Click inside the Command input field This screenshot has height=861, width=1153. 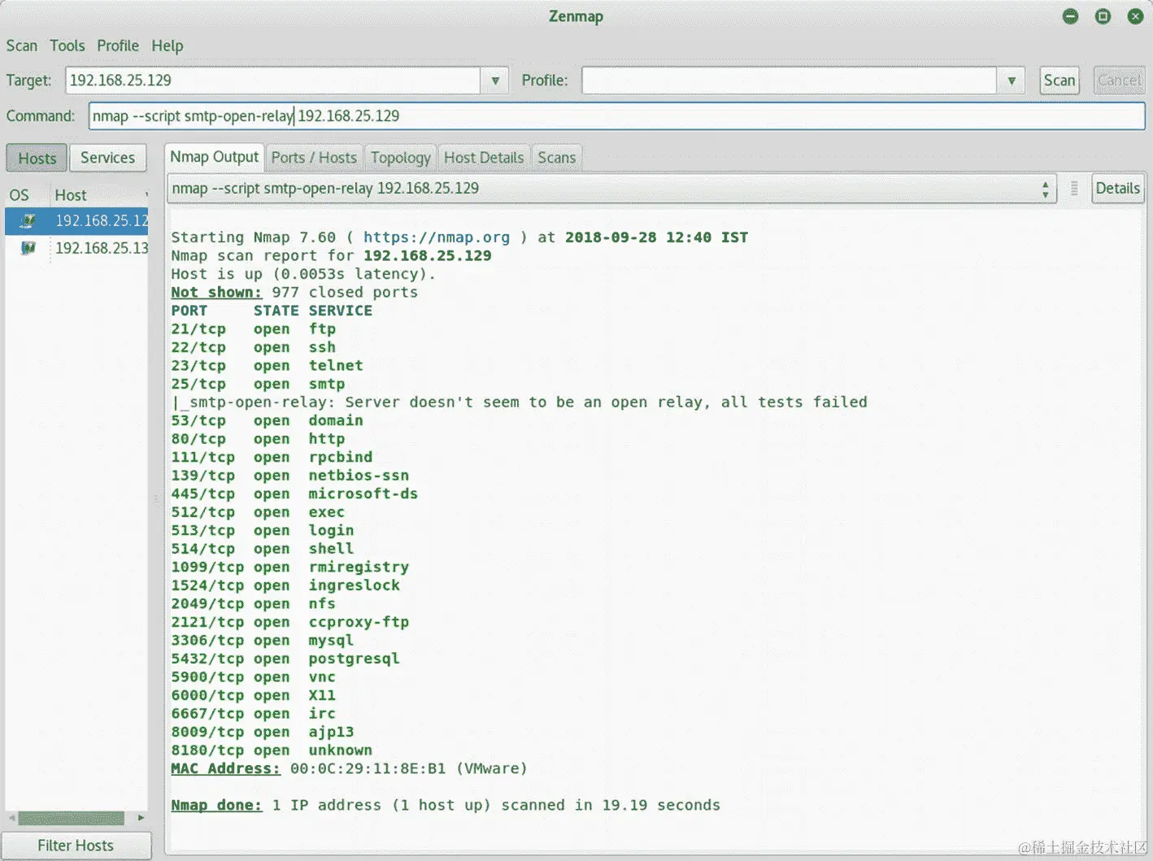coord(569,116)
